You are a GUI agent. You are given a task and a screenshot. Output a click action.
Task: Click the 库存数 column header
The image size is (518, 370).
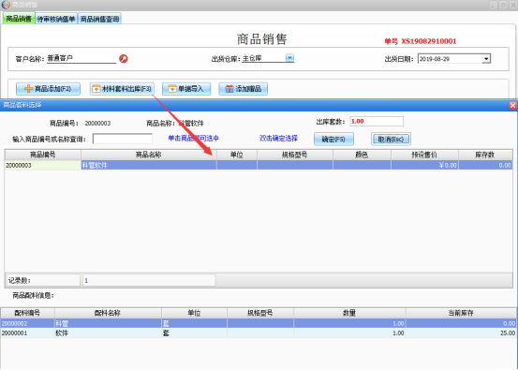click(485, 155)
